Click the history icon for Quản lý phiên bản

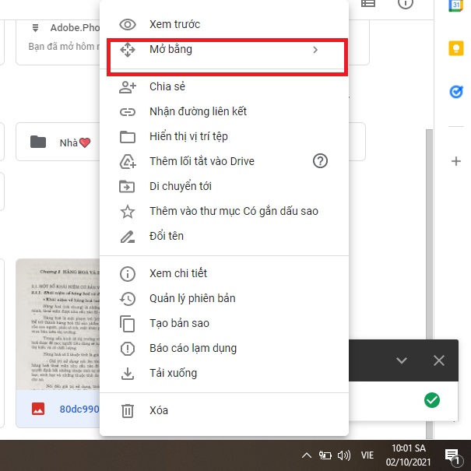click(128, 299)
